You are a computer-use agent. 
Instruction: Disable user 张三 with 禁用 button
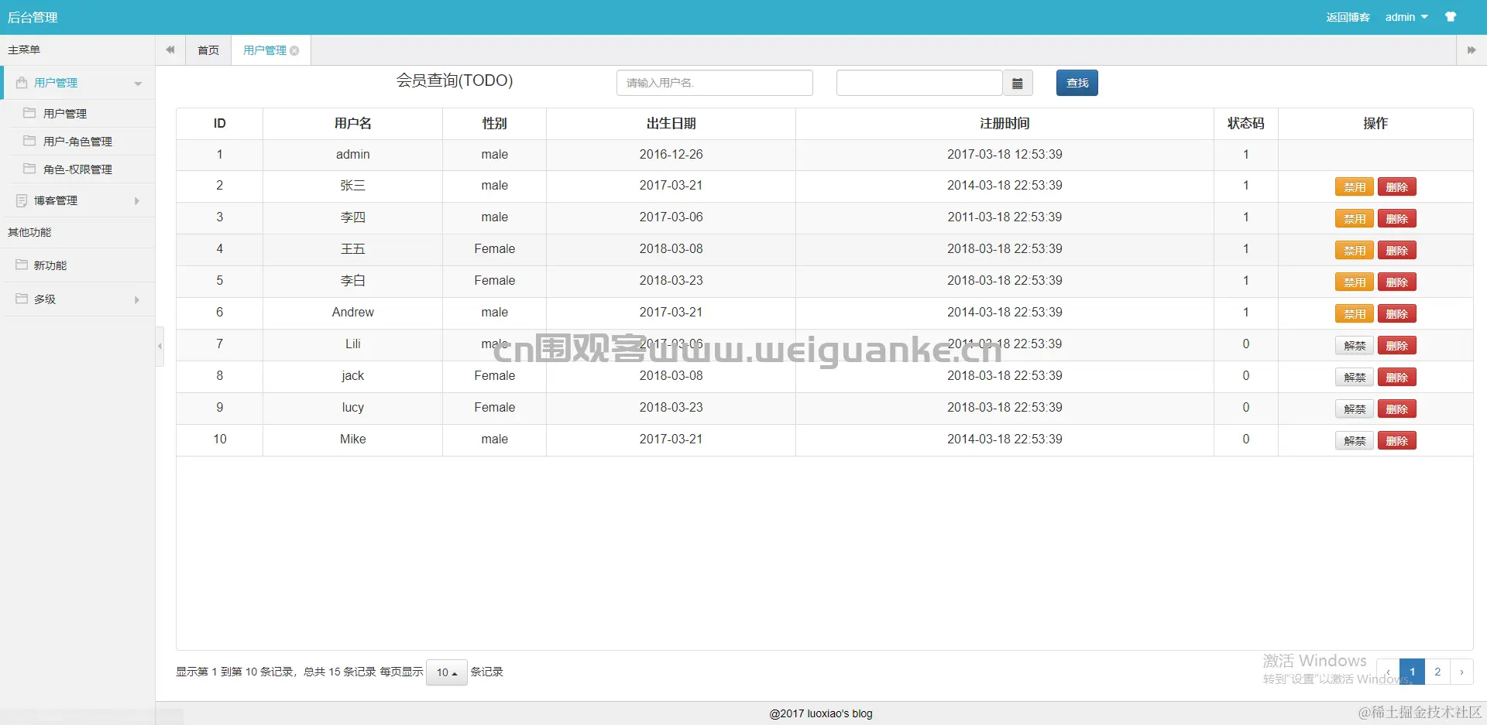pos(1355,187)
